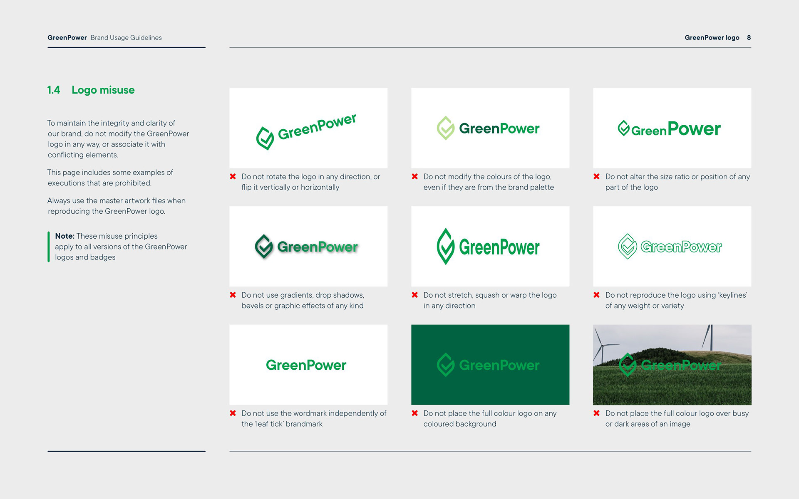Click red X beside 'busy or dark areas'
This screenshot has width=799, height=499.
pyautogui.click(x=597, y=413)
